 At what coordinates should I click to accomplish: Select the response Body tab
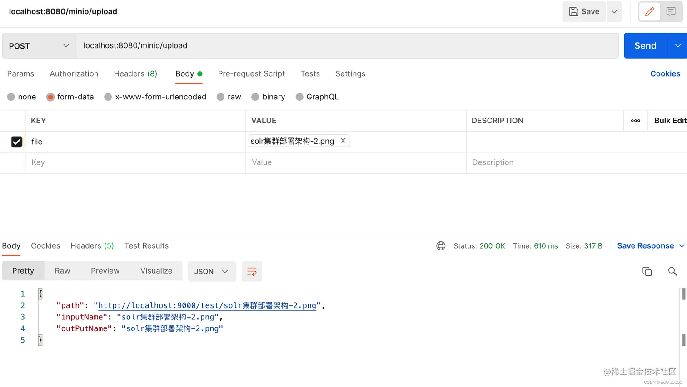pos(11,246)
